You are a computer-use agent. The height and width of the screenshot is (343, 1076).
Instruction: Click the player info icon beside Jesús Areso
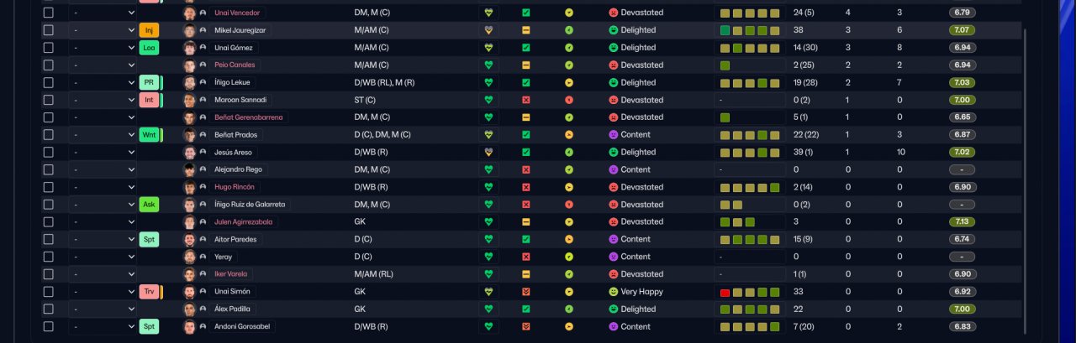click(203, 153)
